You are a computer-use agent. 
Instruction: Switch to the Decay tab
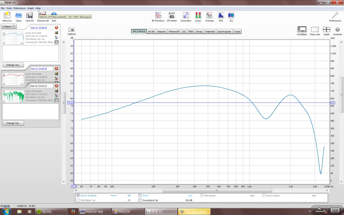(x=199, y=32)
